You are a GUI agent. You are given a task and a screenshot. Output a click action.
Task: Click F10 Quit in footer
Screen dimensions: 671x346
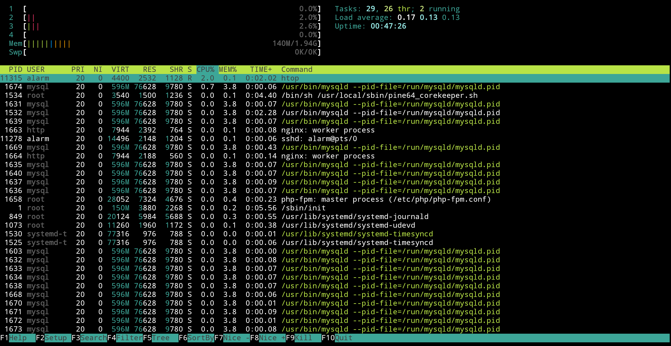tap(343, 338)
